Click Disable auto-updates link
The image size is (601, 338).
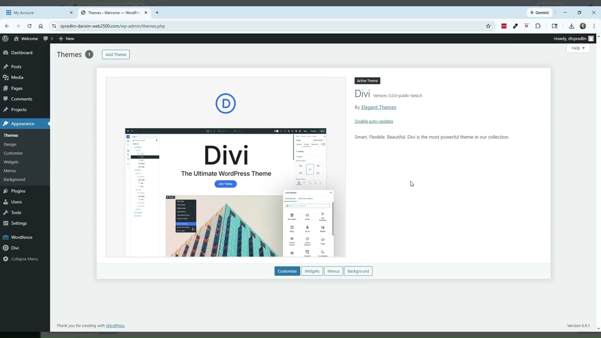(374, 121)
